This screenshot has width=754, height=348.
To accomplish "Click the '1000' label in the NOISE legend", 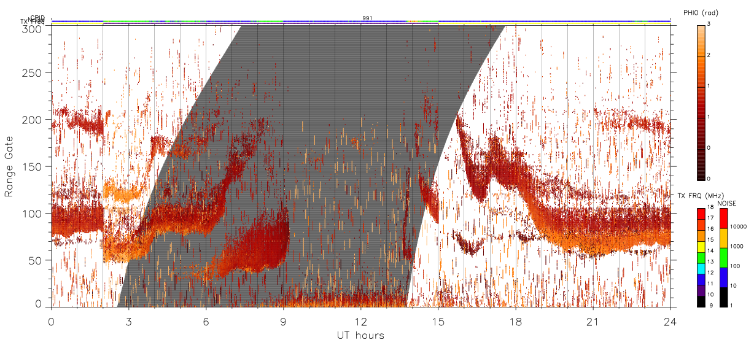I will [x=737, y=246].
